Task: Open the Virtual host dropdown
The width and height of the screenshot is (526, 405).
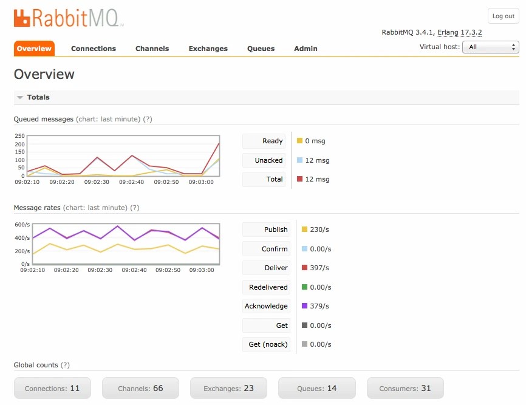Action: click(x=491, y=47)
